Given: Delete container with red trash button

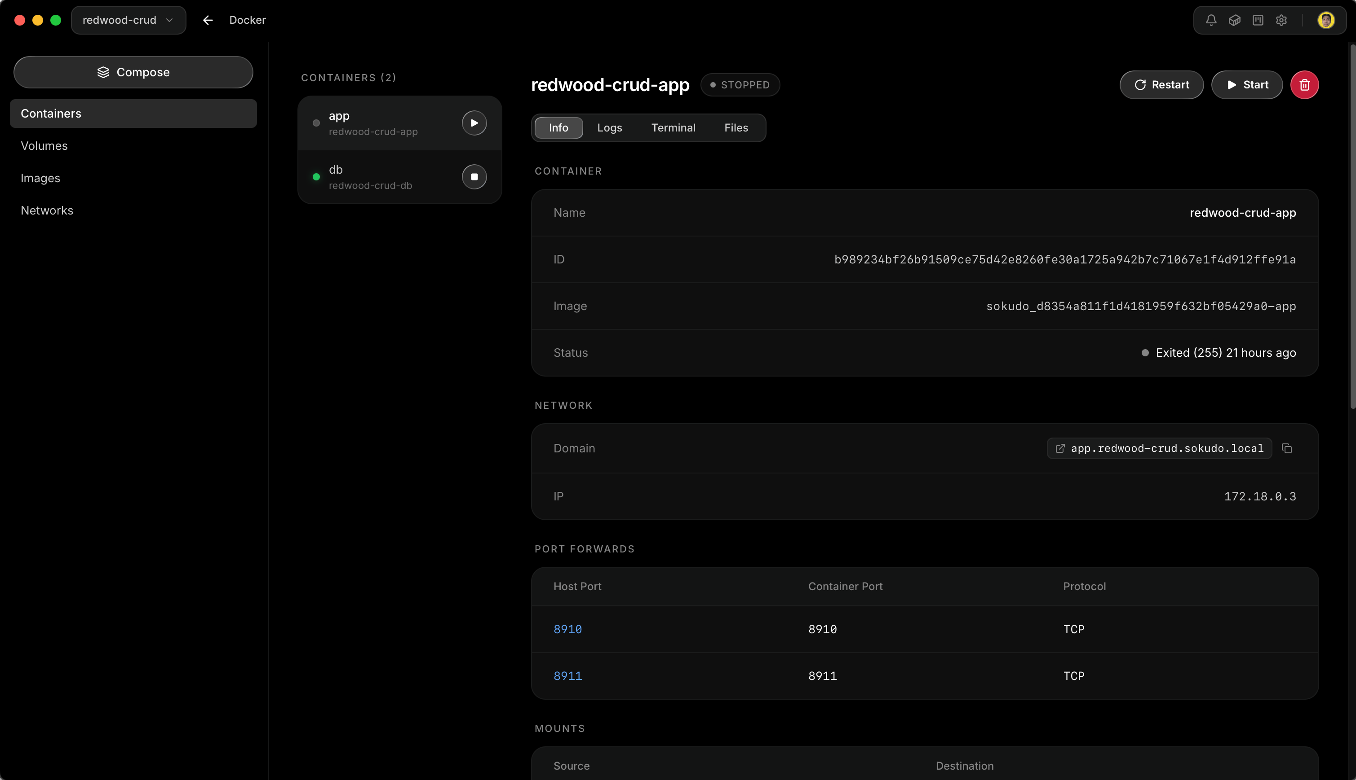Looking at the screenshot, I should [1304, 85].
